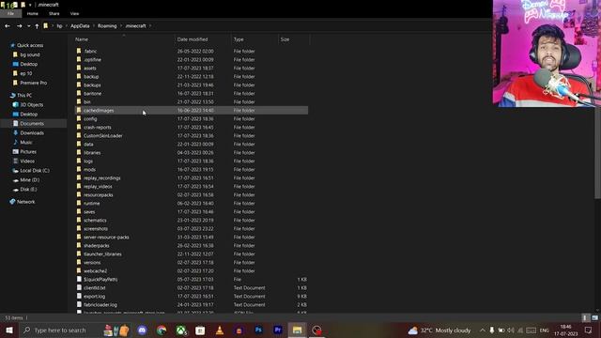Select Quick access in the sidebar
The image size is (601, 338).
[30, 45]
